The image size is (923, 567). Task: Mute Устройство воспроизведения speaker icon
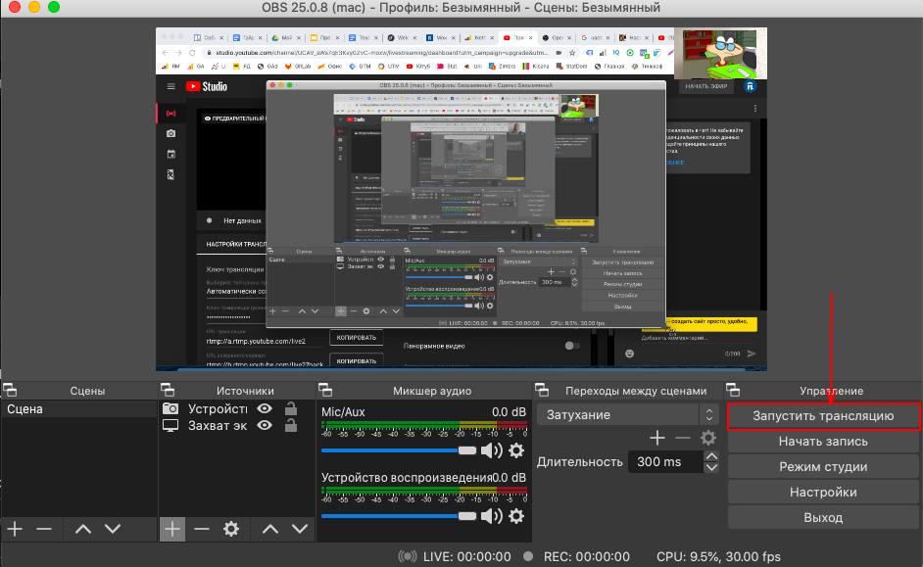pos(492,516)
